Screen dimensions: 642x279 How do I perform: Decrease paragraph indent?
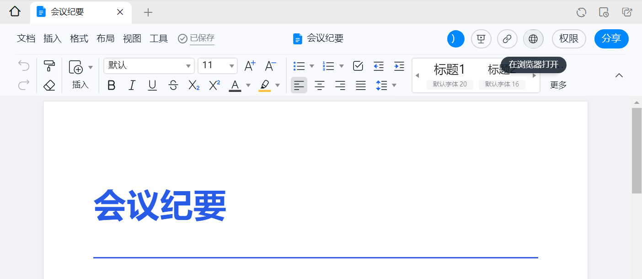tap(379, 66)
